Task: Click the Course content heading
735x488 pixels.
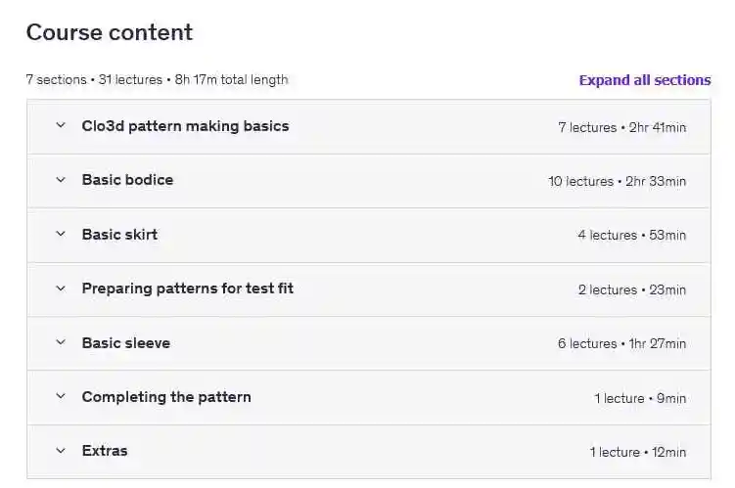Action: tap(110, 32)
